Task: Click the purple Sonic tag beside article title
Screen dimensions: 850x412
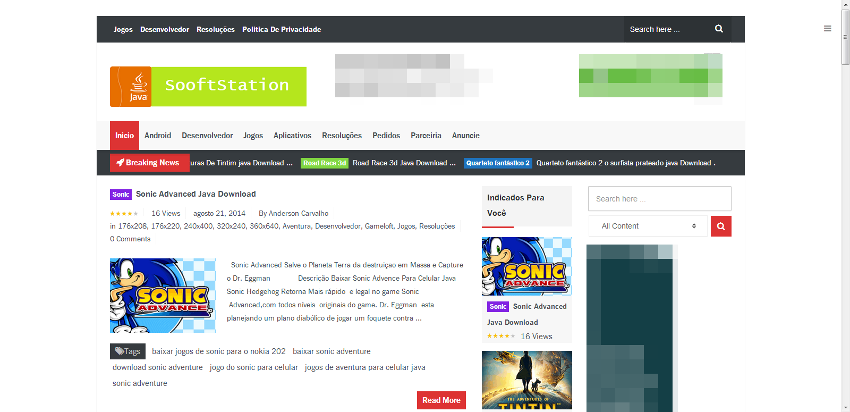Action: tap(121, 195)
